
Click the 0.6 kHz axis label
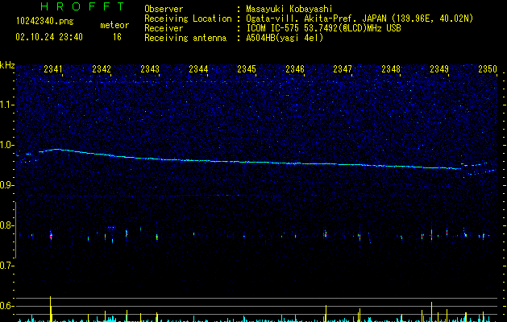pyautogui.click(x=6, y=306)
